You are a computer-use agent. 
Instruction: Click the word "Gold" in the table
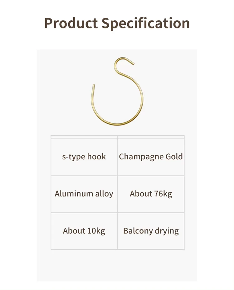pos(174,157)
